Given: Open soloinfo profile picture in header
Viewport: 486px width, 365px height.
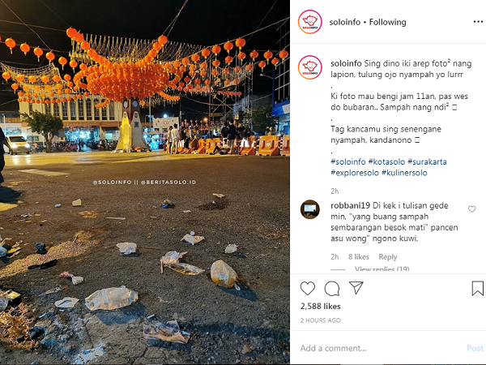Looking at the screenshot, I should (x=310, y=22).
